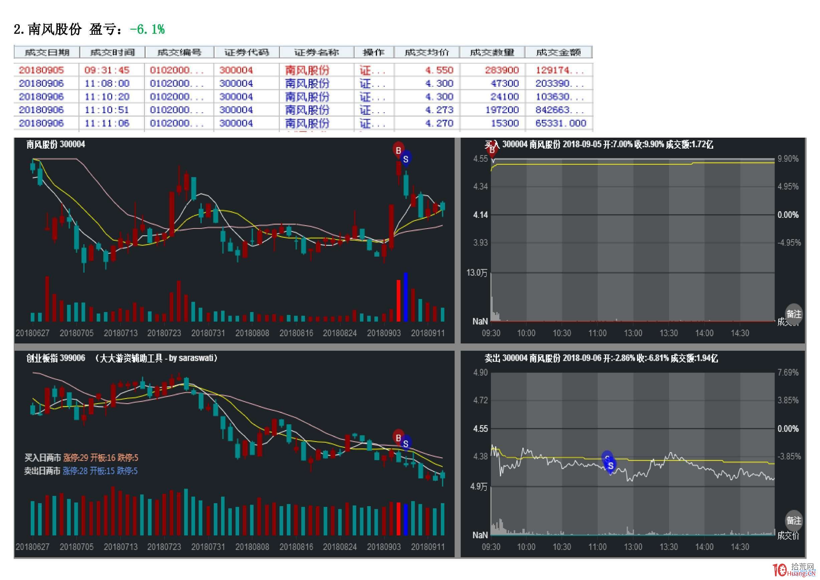The height and width of the screenshot is (580, 820).
Task: Click the blue S marker on 创业板指 chart
Action: (406, 444)
